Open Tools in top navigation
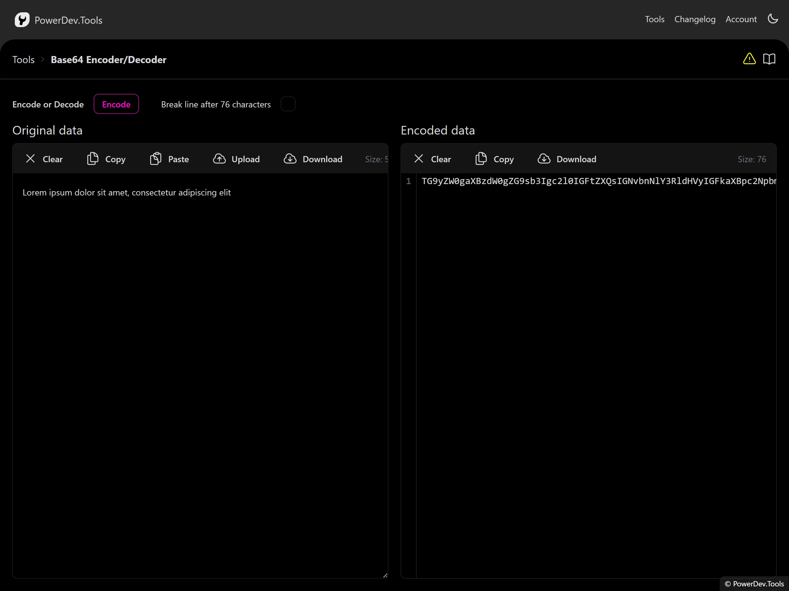Viewport: 789px width, 591px height. [655, 19]
